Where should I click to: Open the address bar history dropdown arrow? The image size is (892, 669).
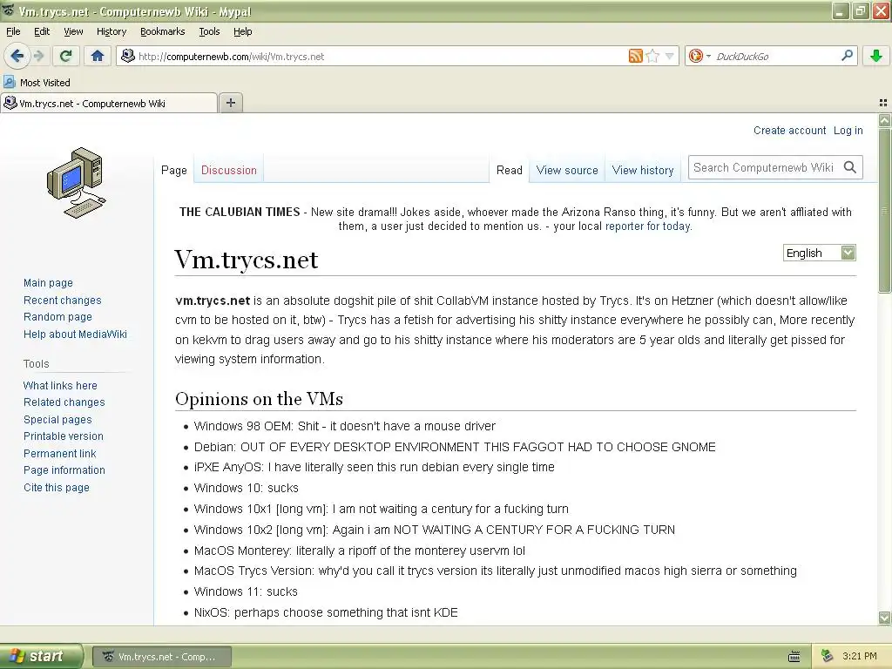tap(670, 56)
